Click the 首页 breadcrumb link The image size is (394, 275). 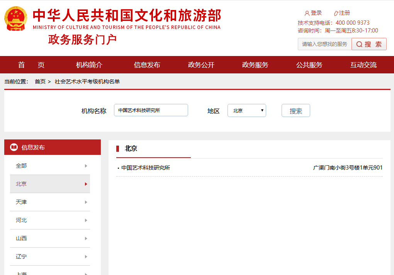pos(40,81)
